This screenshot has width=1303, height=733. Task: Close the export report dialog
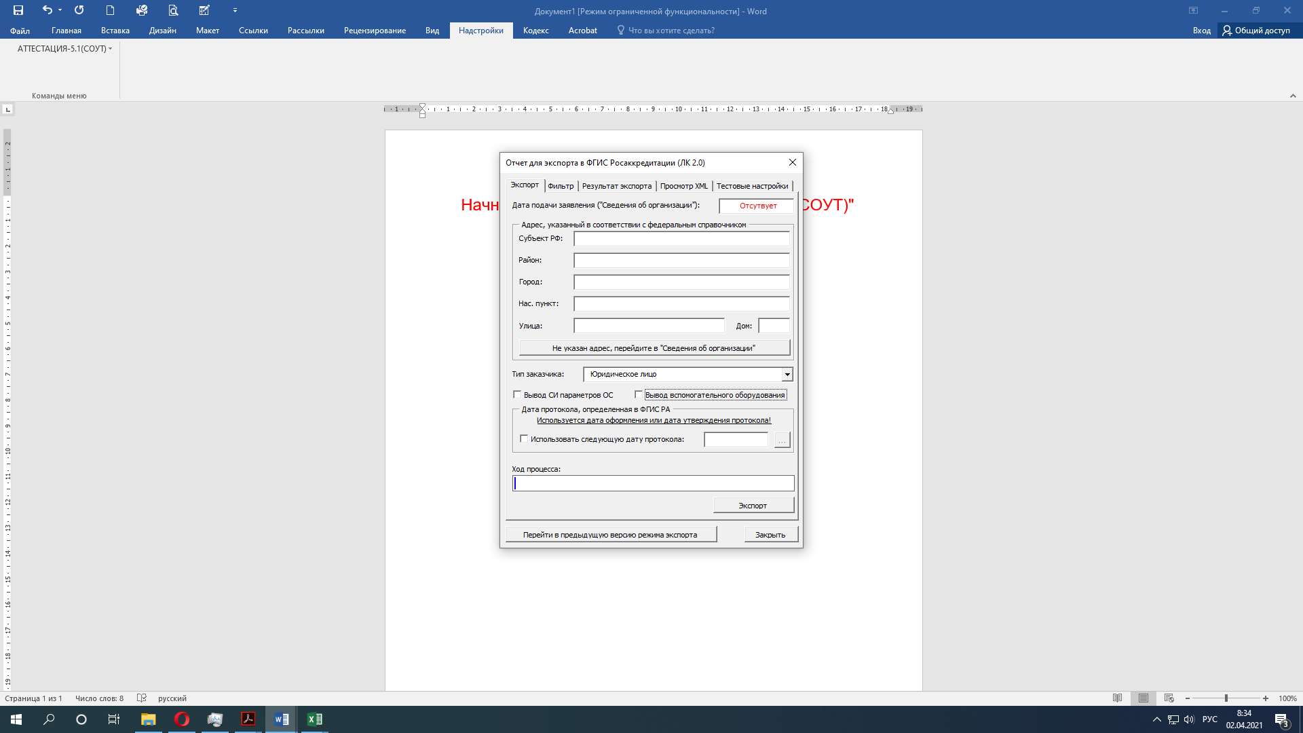[x=792, y=162]
